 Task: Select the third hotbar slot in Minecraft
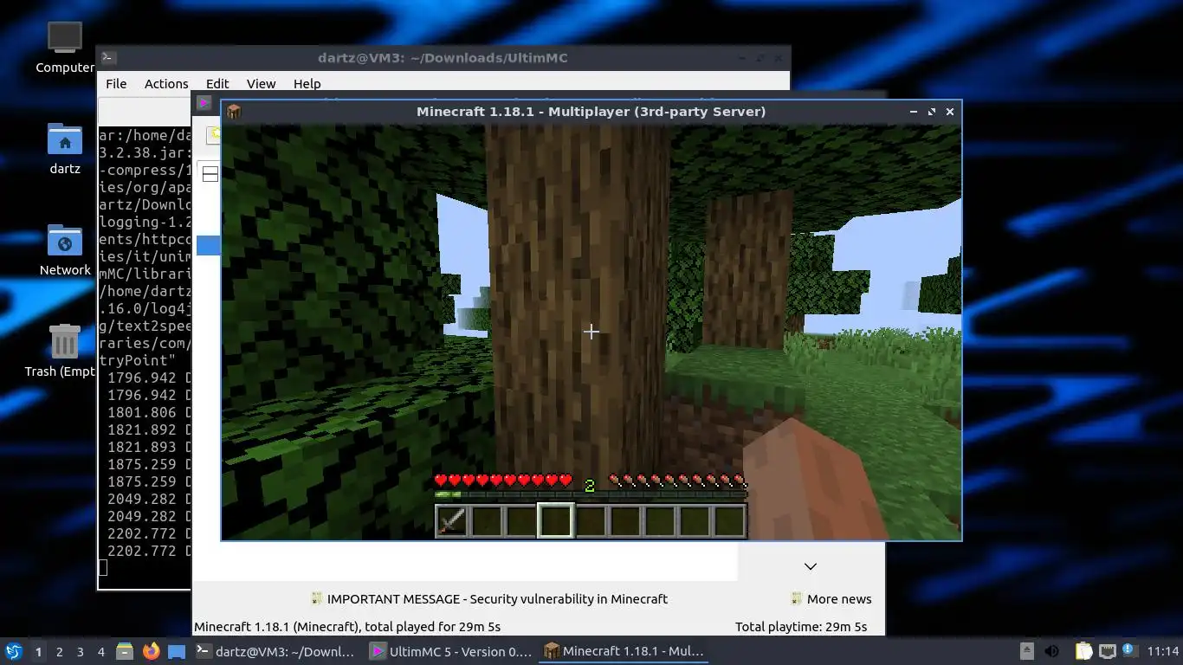pyautogui.click(x=520, y=521)
